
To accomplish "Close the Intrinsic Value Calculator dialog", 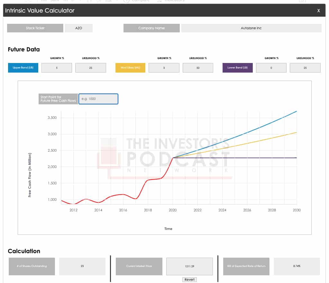I will tap(318, 11).
